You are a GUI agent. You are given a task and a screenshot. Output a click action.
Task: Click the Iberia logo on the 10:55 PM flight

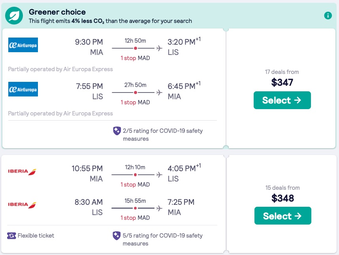point(22,172)
